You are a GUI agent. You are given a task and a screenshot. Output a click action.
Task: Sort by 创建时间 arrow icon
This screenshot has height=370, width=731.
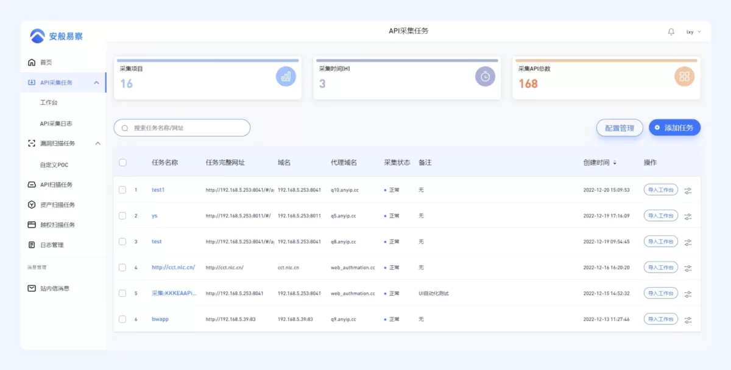[615, 163]
